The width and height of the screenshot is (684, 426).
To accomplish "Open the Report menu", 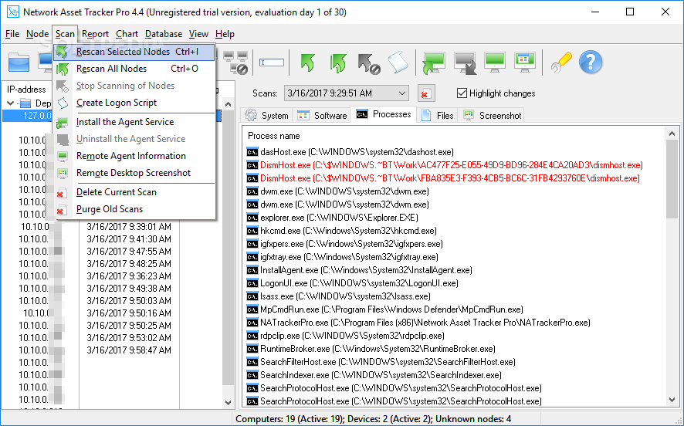I will coord(95,34).
